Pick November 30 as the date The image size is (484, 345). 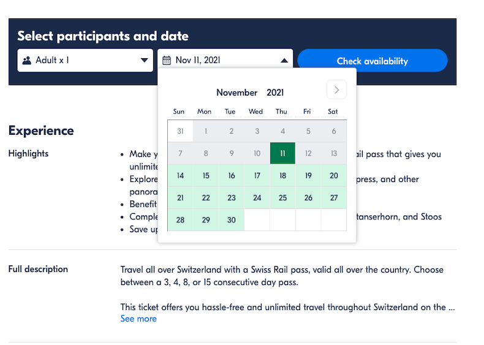click(231, 220)
